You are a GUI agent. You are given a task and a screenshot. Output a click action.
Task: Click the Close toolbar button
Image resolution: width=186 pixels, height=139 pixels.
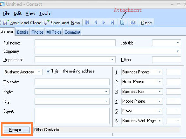146,23
